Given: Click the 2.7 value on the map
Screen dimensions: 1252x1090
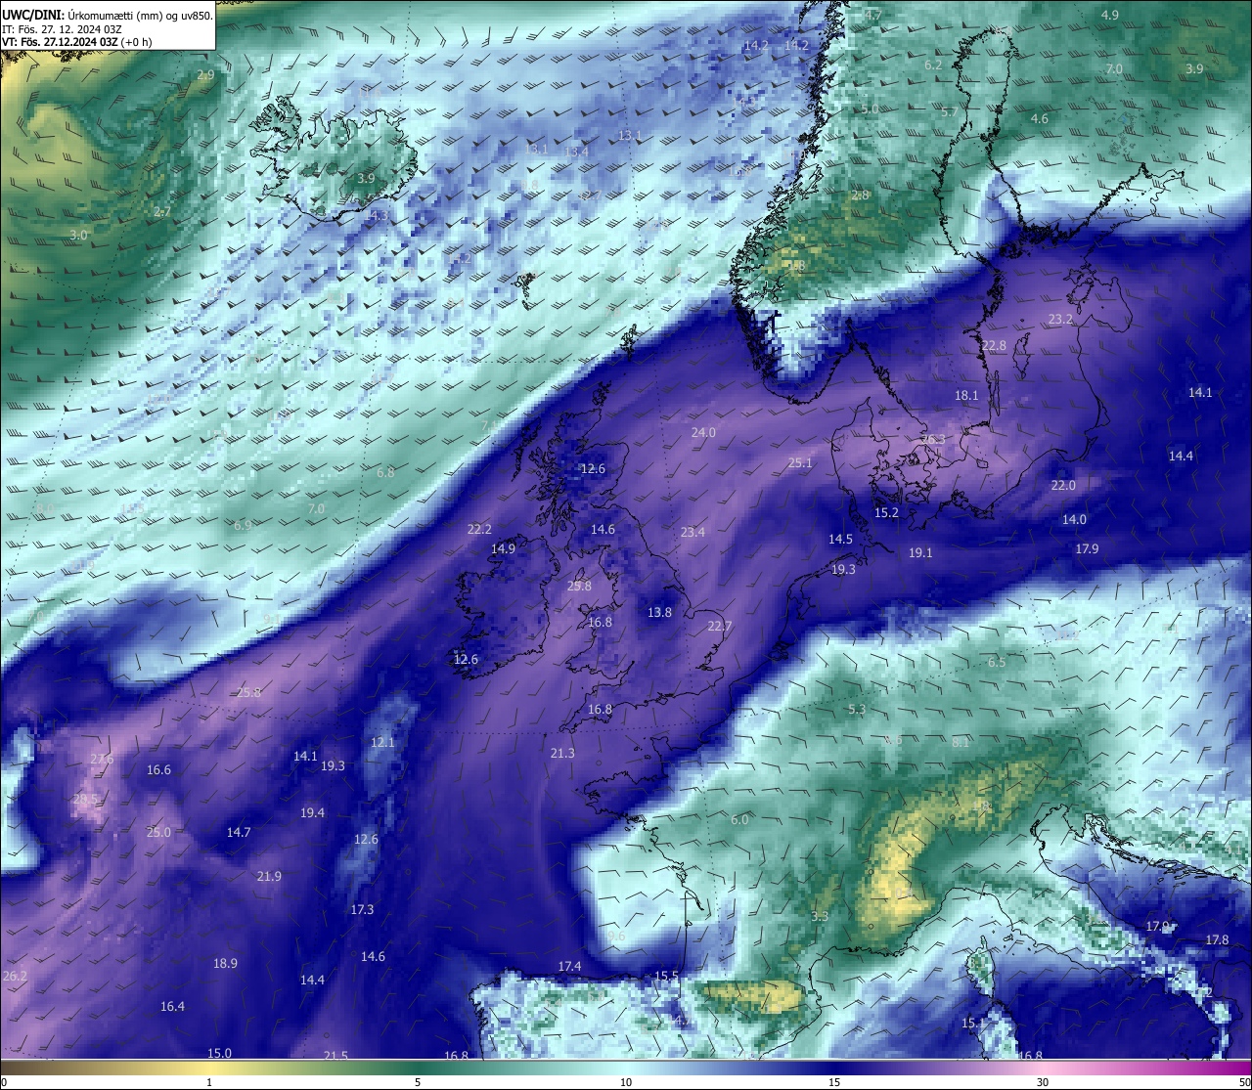Looking at the screenshot, I should (162, 212).
